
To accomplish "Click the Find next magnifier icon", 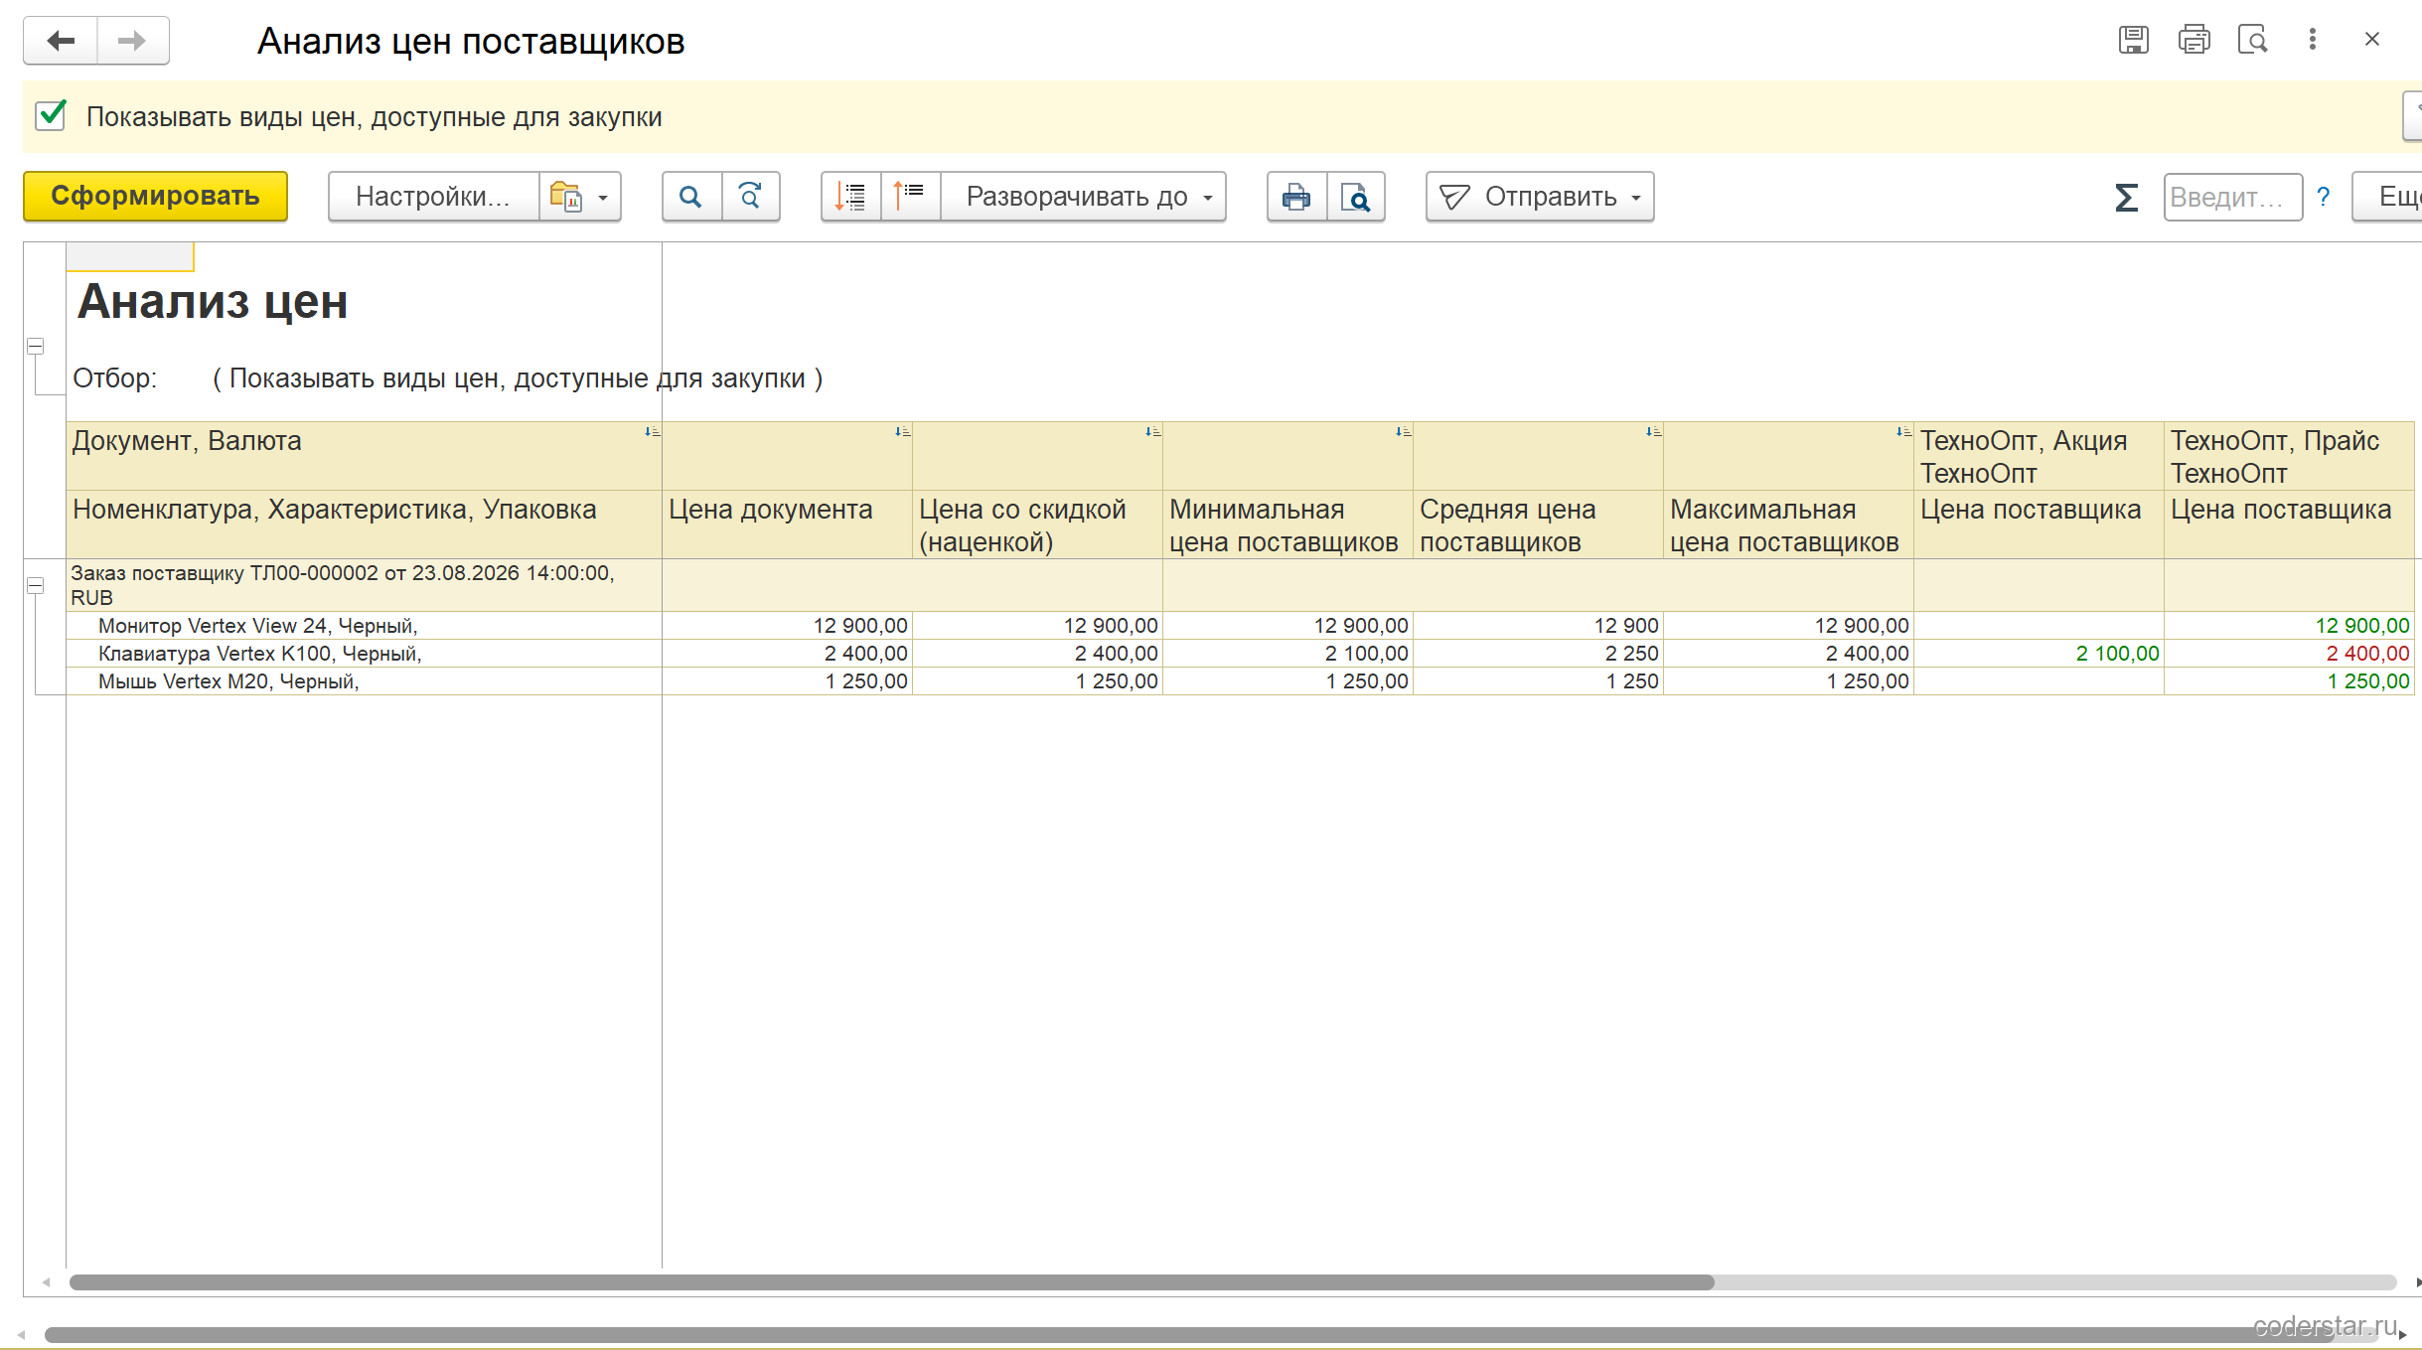I will (x=751, y=197).
